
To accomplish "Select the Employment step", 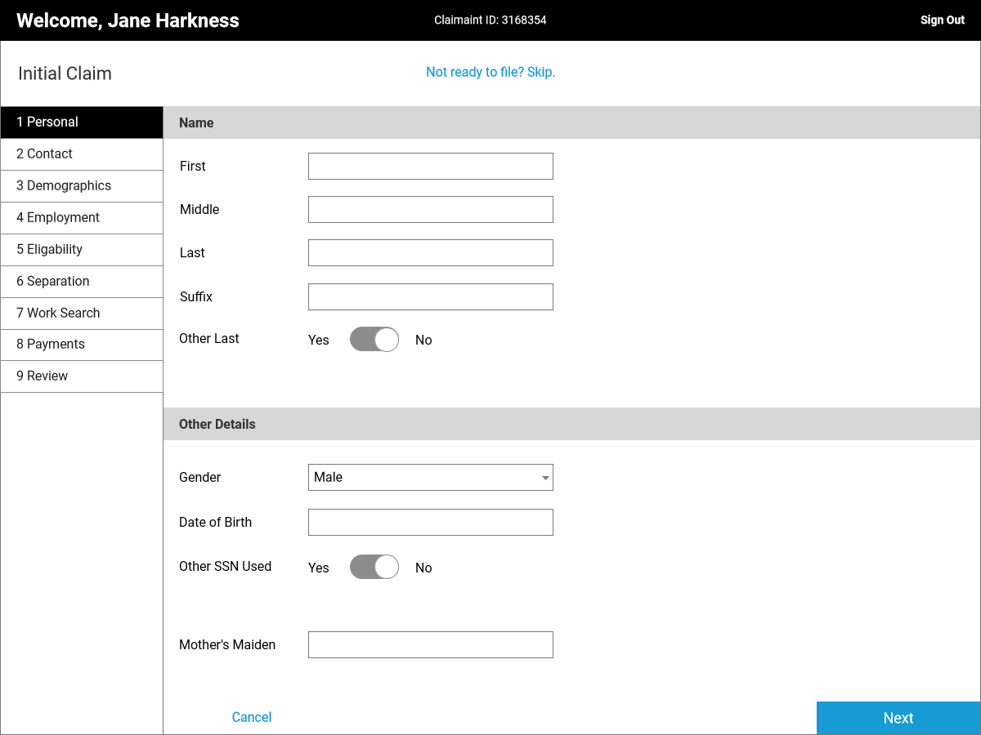I will click(82, 217).
